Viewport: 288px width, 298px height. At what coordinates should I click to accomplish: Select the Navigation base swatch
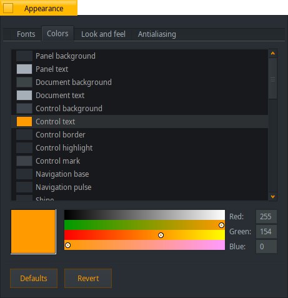pos(24,174)
